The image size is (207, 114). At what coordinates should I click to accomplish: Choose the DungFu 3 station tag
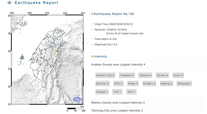coord(149,83)
